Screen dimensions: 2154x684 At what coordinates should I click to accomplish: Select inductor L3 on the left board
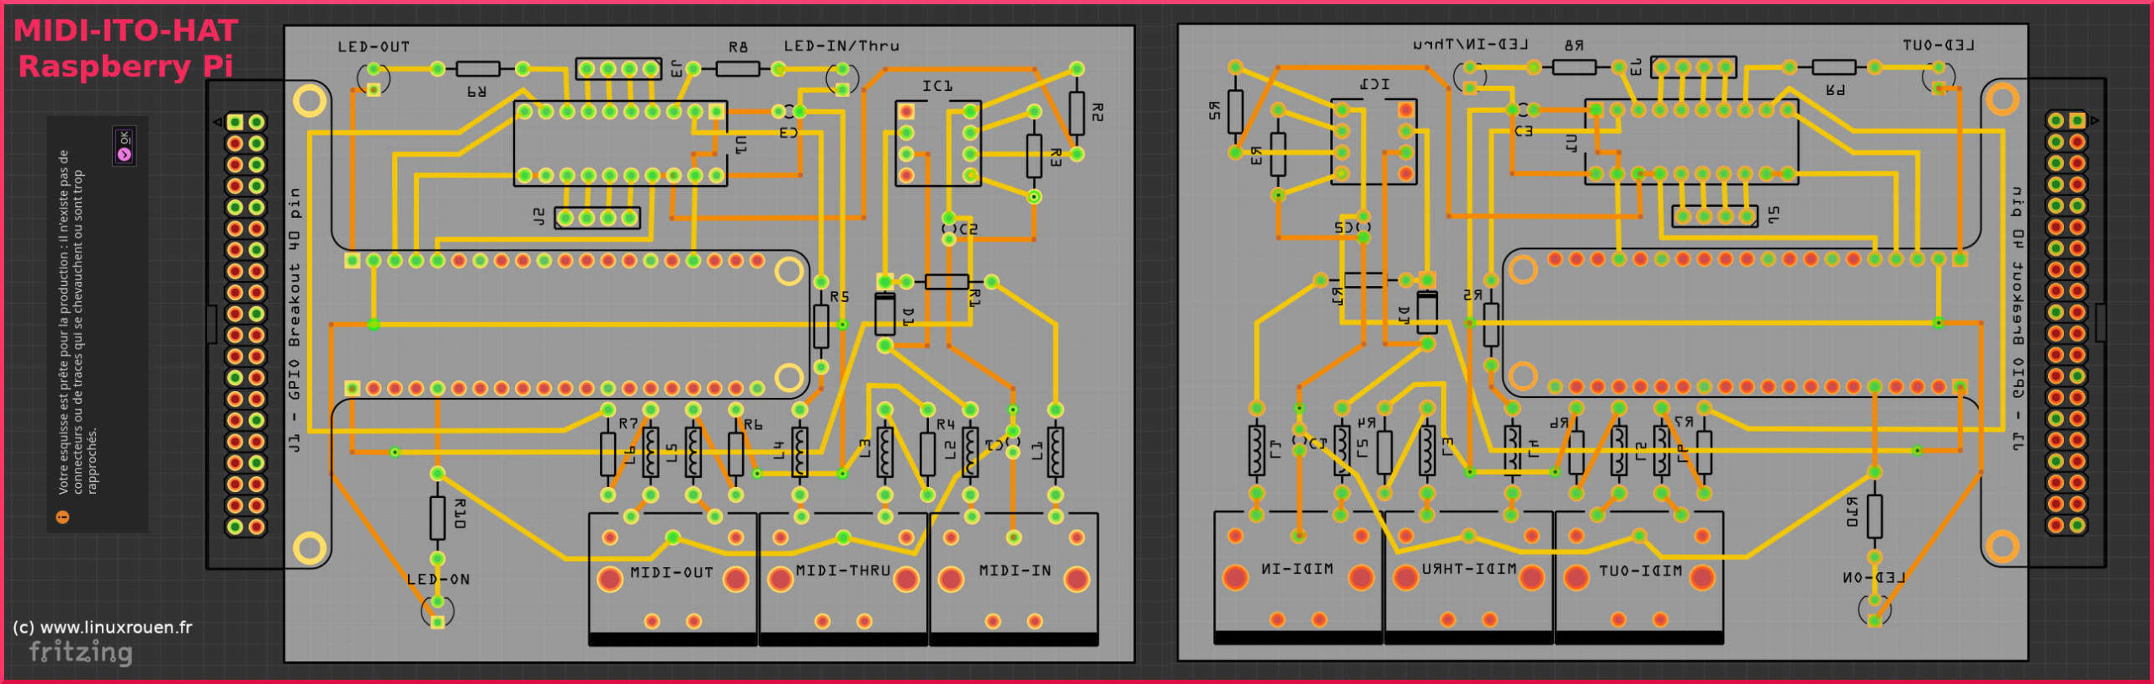coord(885,453)
